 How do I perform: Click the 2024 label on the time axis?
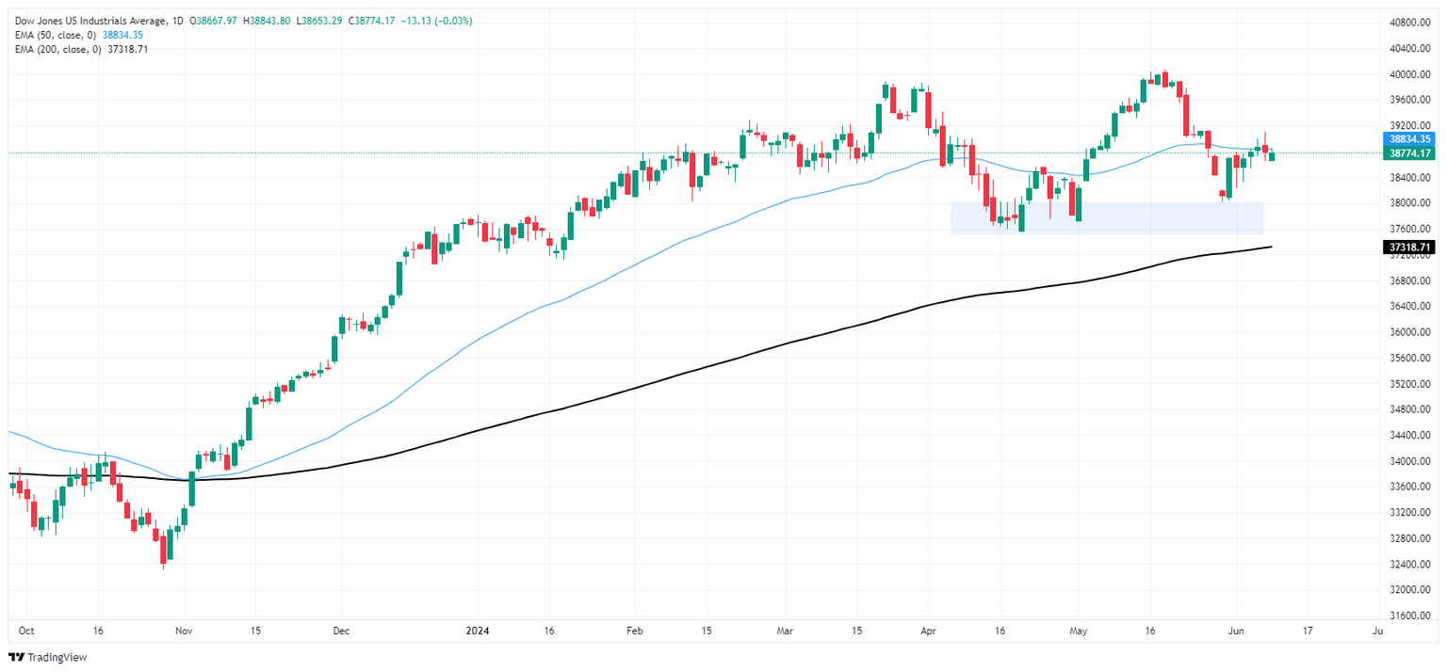point(478,632)
